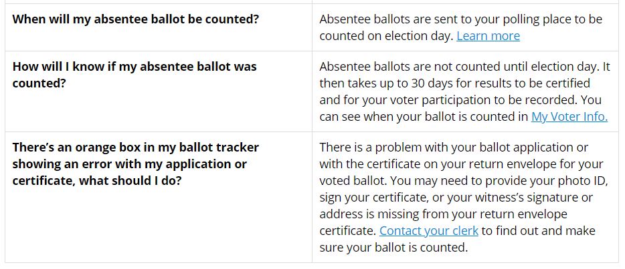Viewport: 625px width, 269px height.
Task: Open the "Contact your clerk" link
Action: coord(429,231)
